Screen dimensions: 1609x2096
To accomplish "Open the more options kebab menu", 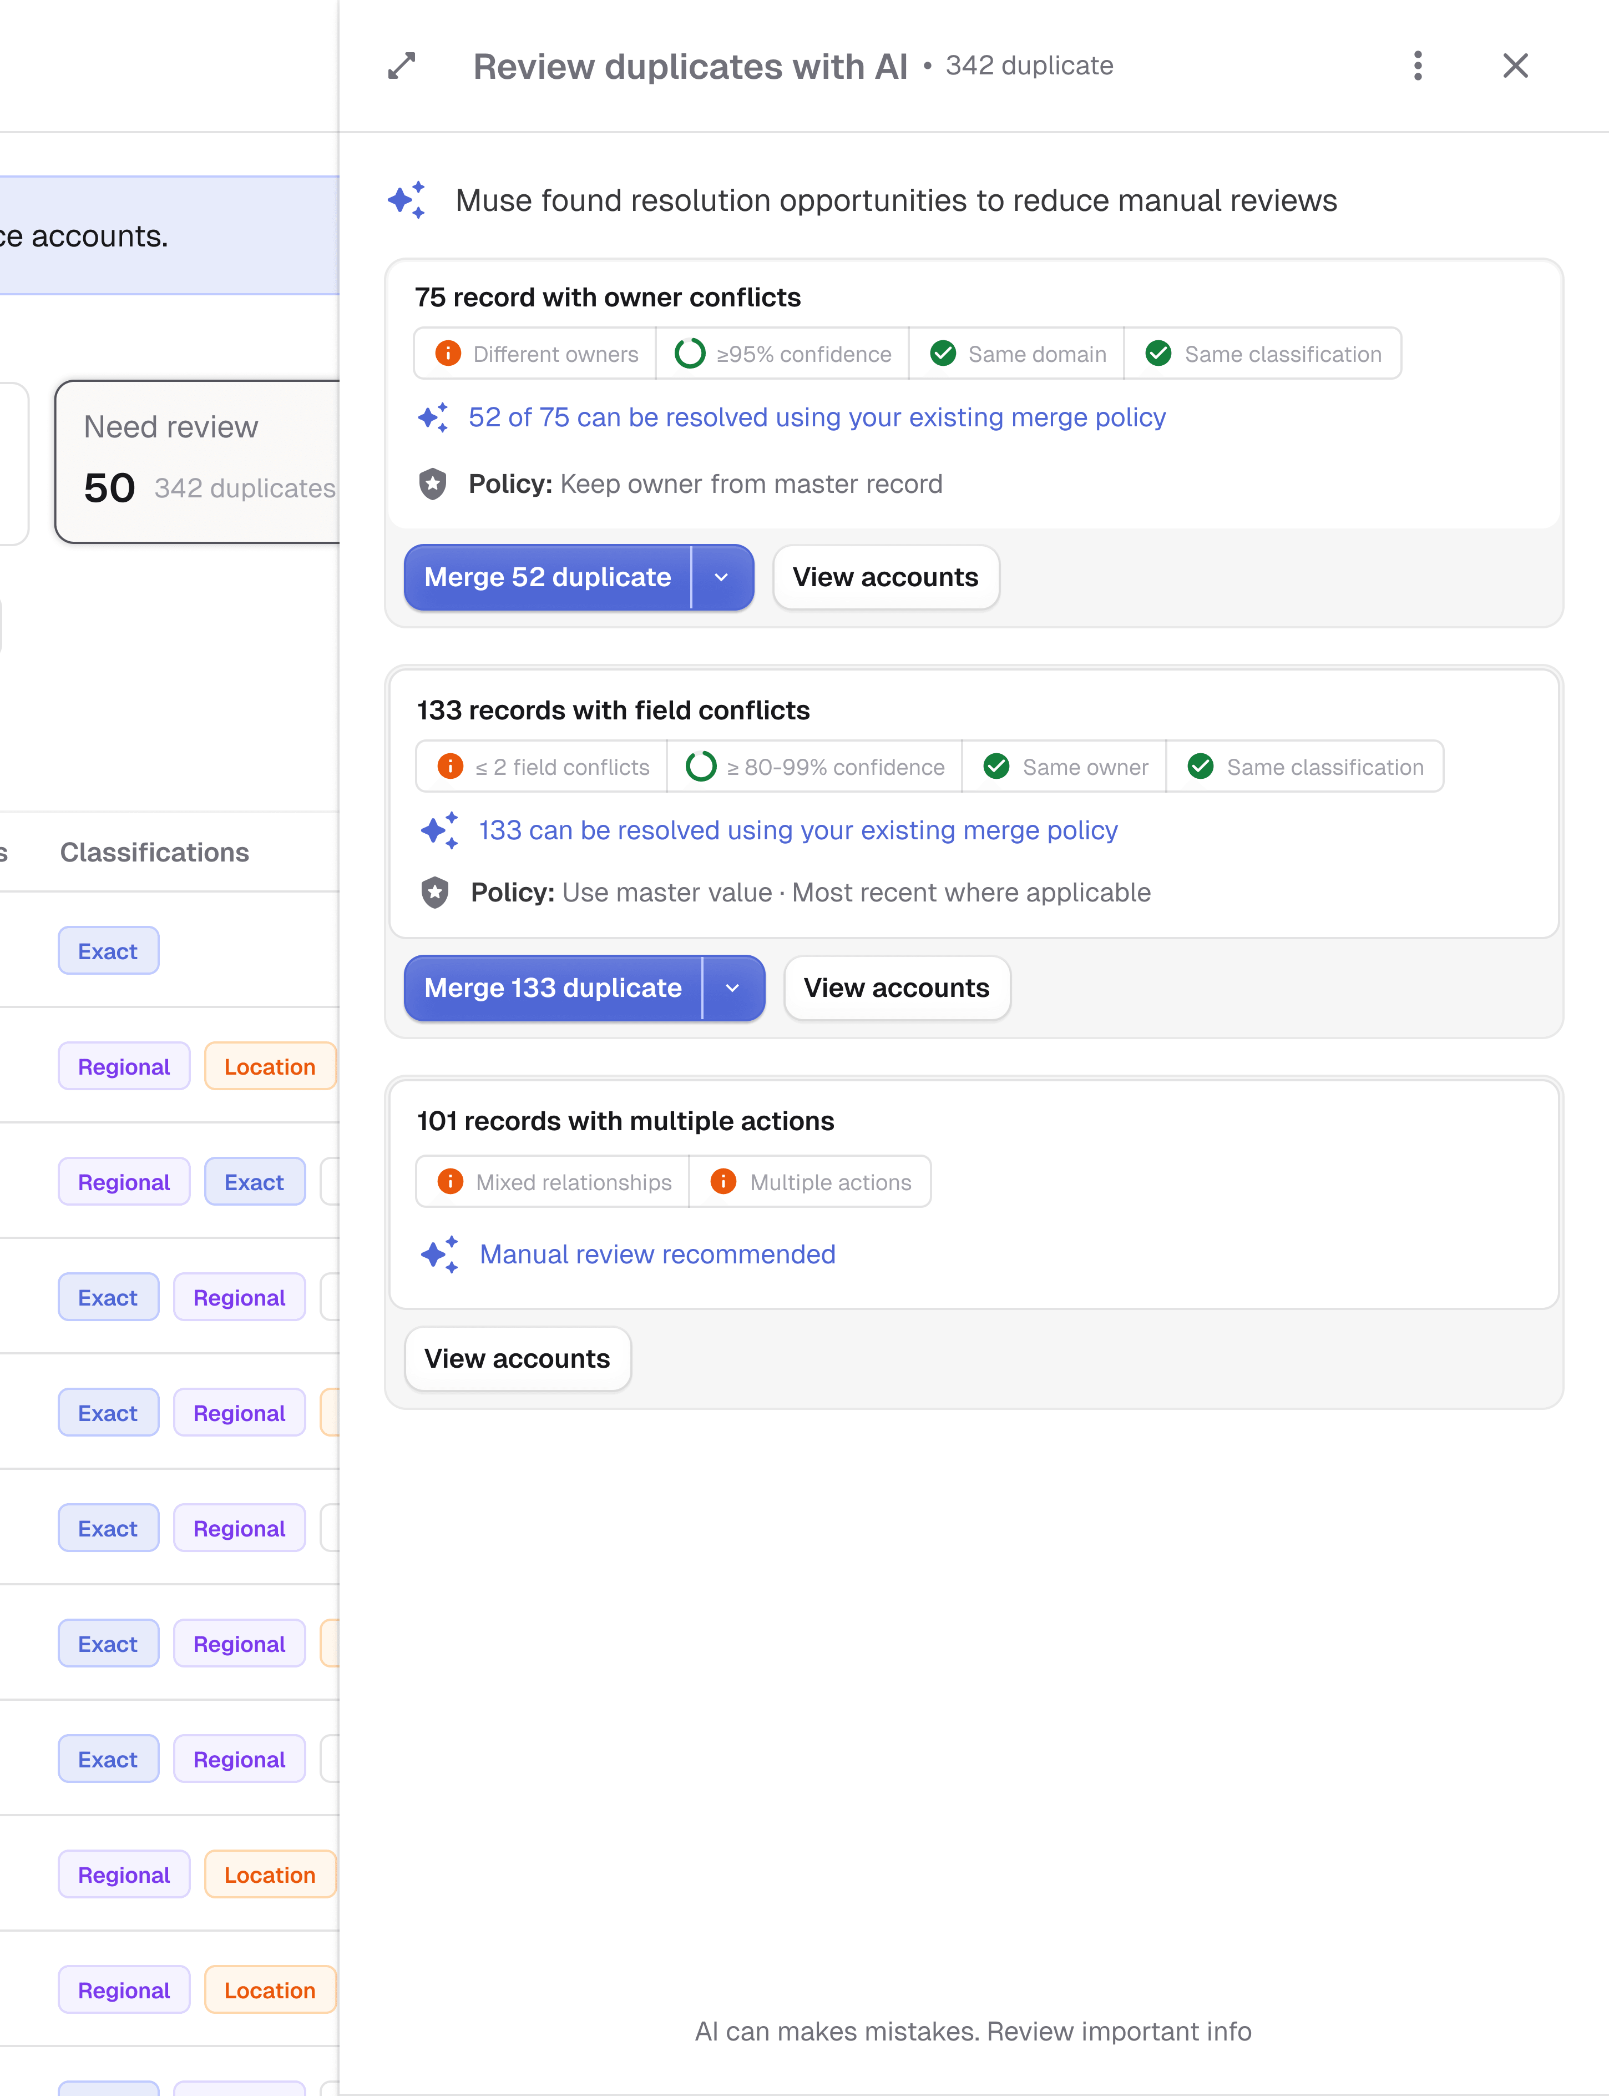I will coord(1418,66).
